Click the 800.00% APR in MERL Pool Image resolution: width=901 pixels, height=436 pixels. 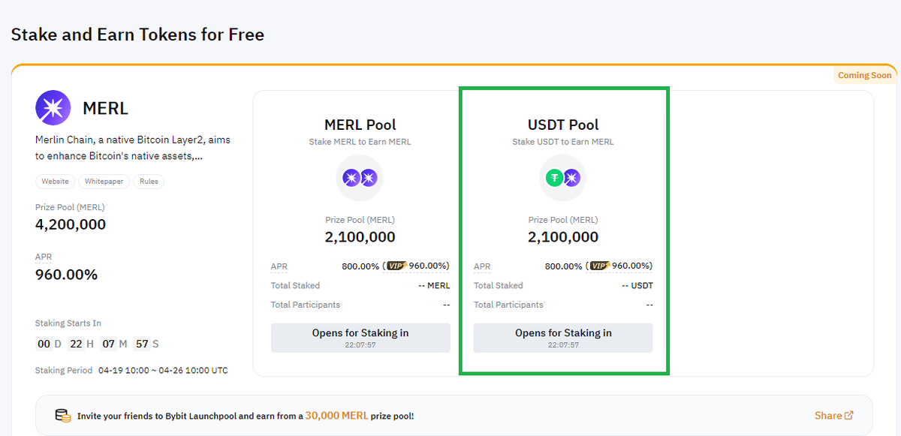pyautogui.click(x=360, y=266)
